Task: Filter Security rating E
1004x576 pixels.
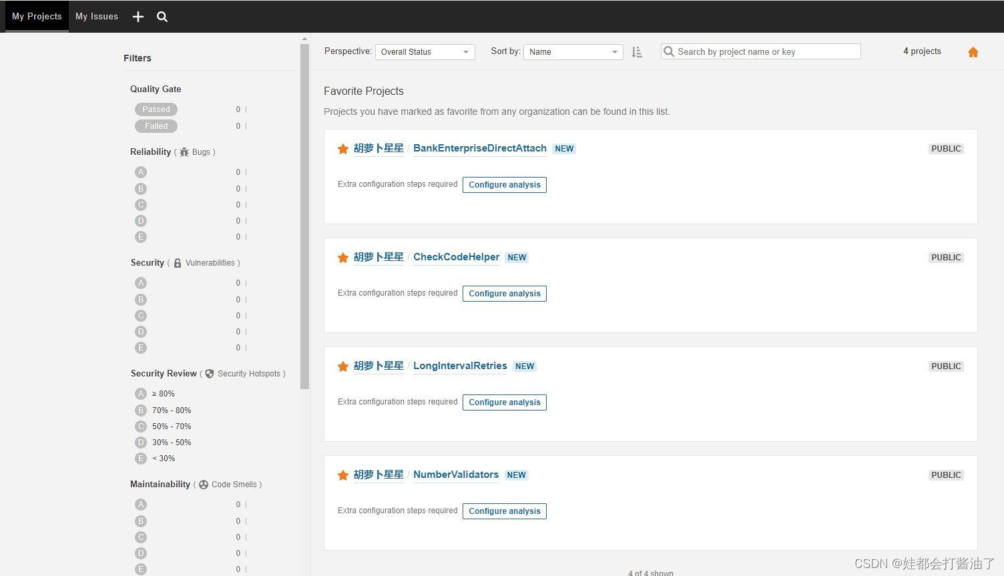Action: pos(141,348)
